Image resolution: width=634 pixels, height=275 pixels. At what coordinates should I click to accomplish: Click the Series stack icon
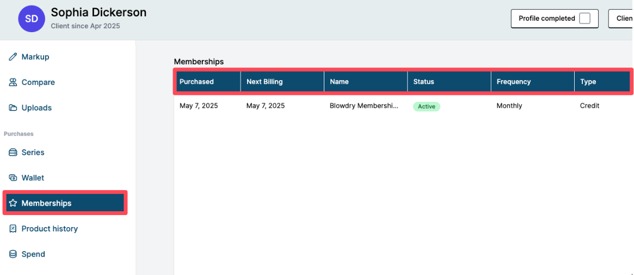[x=13, y=152]
